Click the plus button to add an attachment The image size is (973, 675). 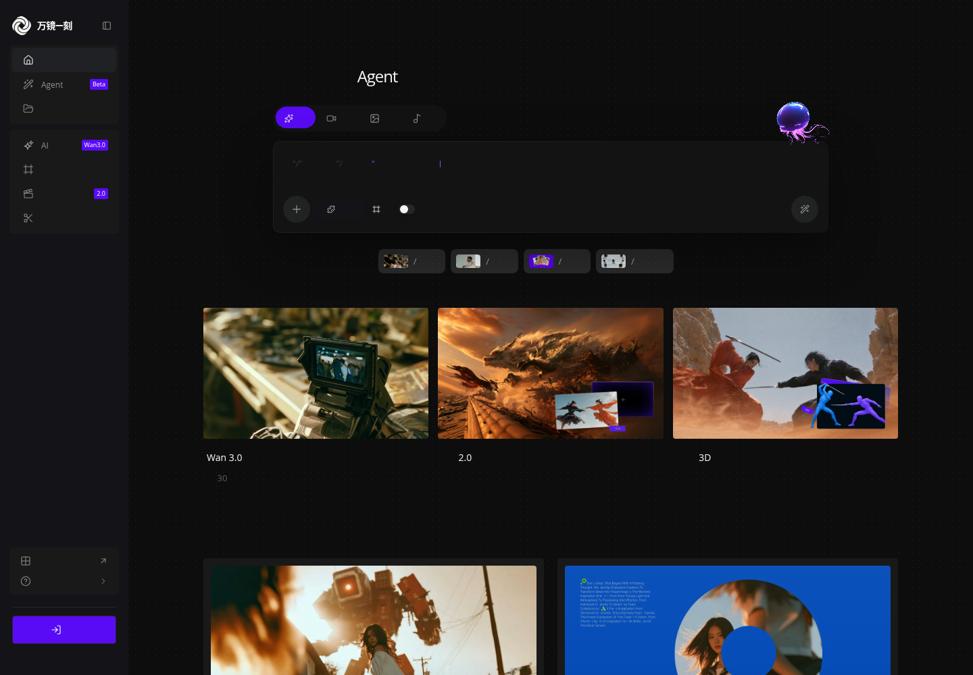(297, 209)
